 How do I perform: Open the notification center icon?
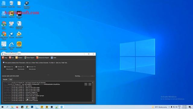click(190, 107)
